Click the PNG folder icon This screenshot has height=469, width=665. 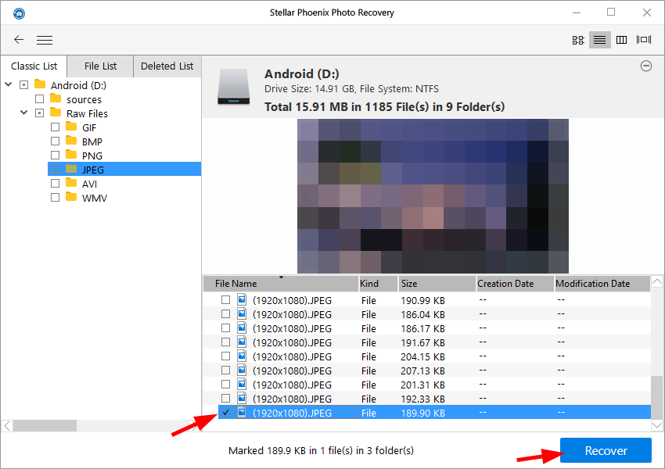coord(71,155)
